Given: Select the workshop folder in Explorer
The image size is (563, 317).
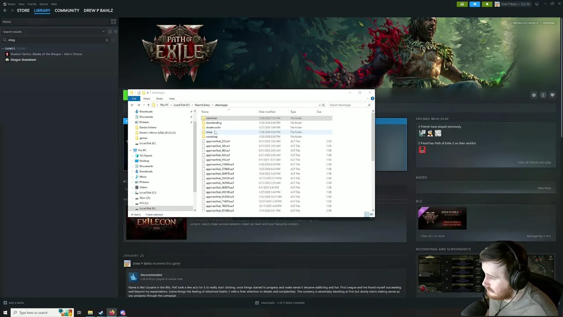Looking at the screenshot, I should [267, 137].
